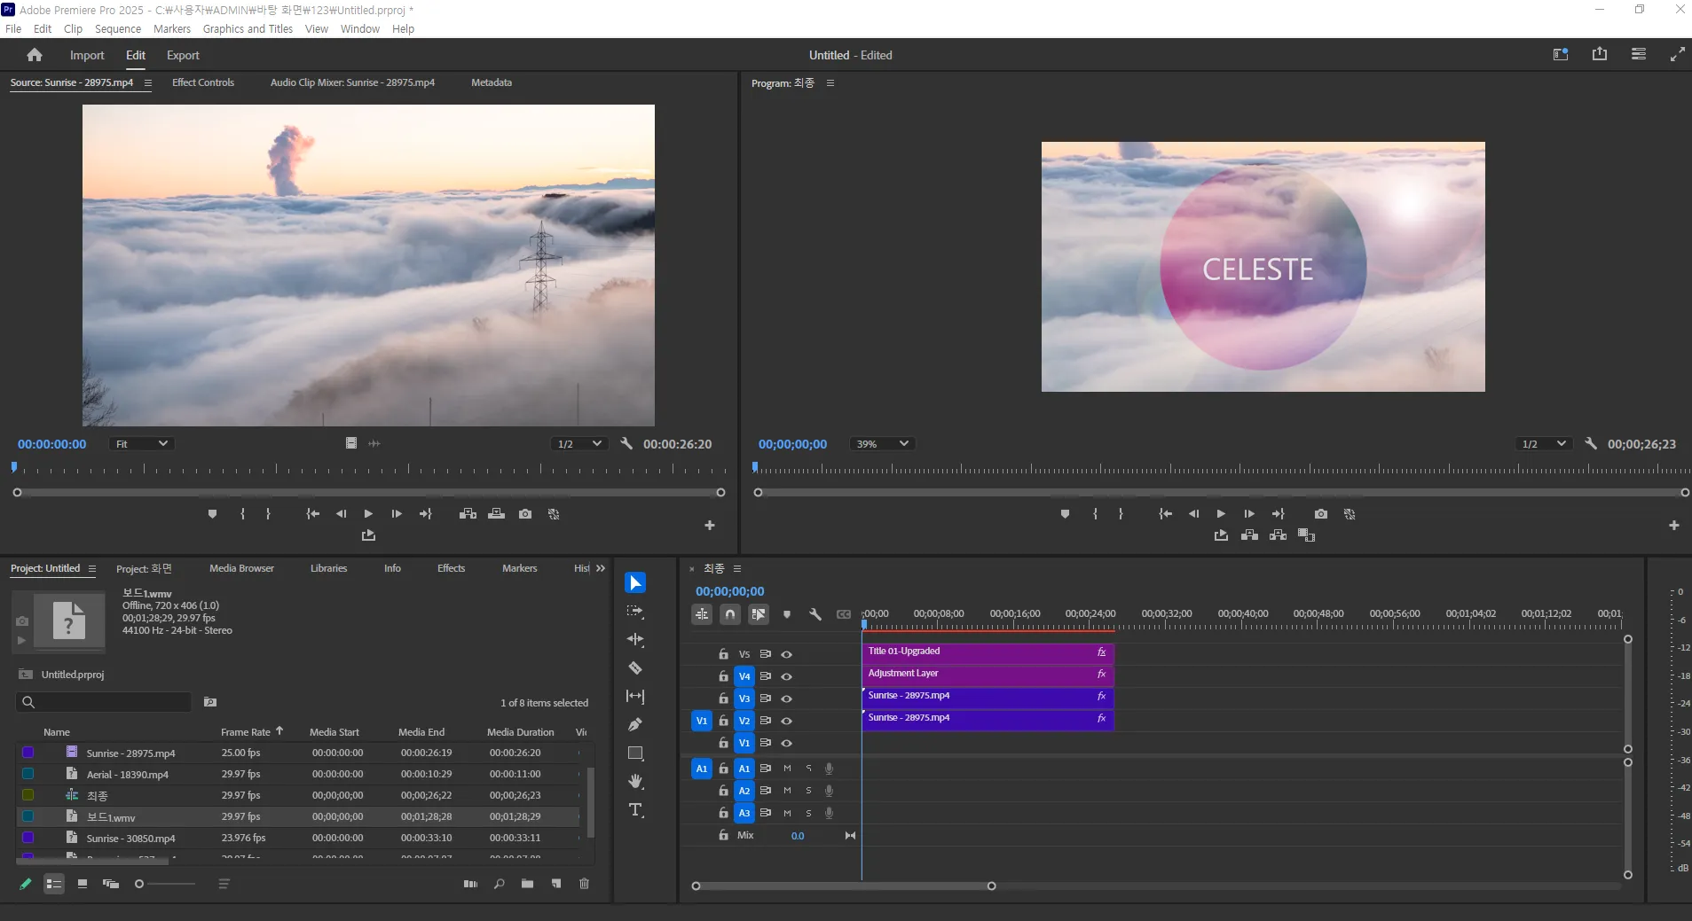Adjust the project thumbnail size slider

[164, 884]
